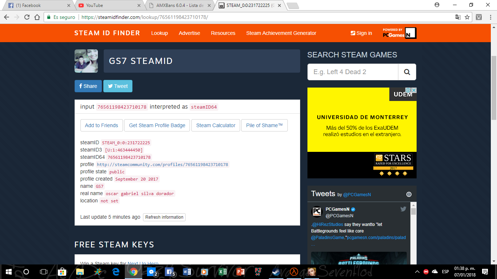Open Facebook app in taskbar
This screenshot has height=279, width=497.
tap(170, 272)
